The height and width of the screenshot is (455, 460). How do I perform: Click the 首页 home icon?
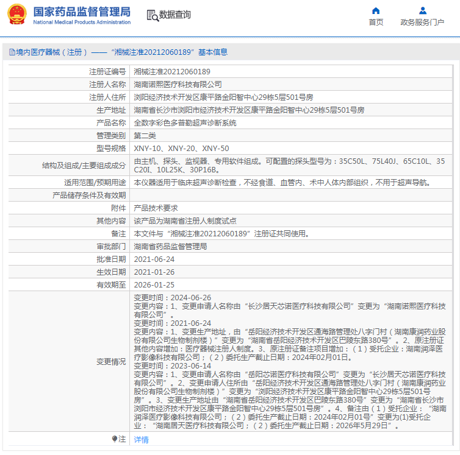pos(376,11)
